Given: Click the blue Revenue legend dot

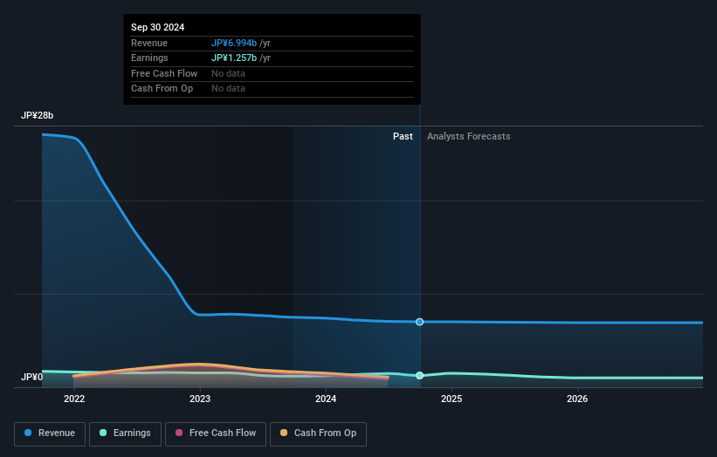Looking at the screenshot, I should 28,433.
